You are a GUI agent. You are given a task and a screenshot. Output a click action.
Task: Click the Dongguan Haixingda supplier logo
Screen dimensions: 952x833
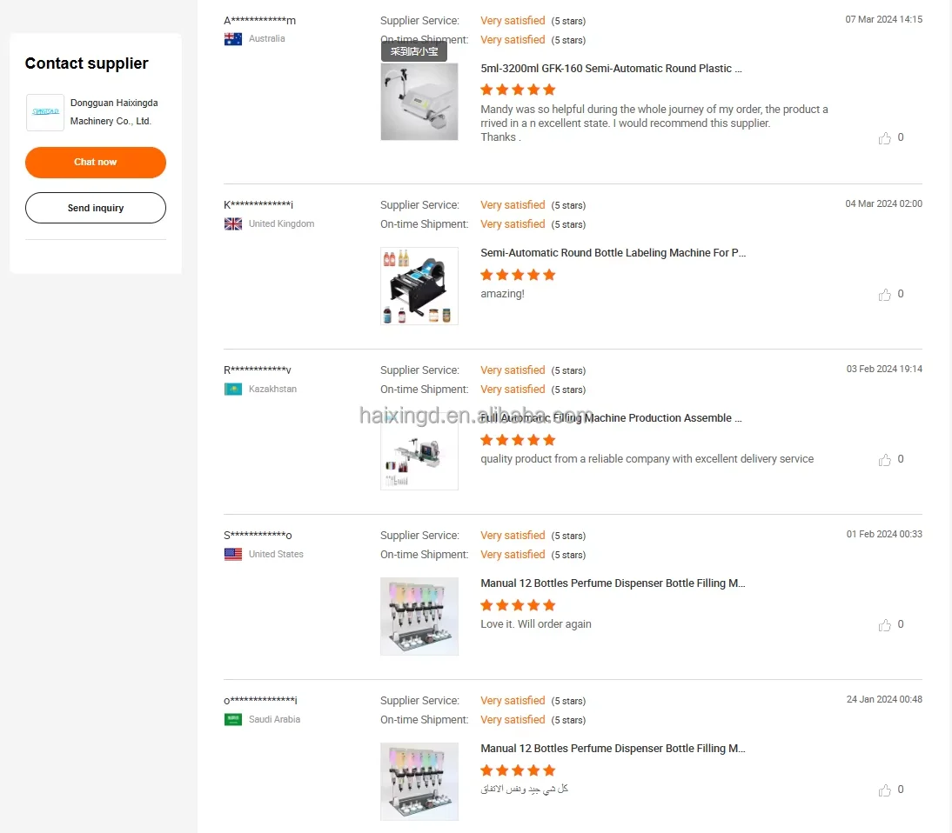coord(45,112)
